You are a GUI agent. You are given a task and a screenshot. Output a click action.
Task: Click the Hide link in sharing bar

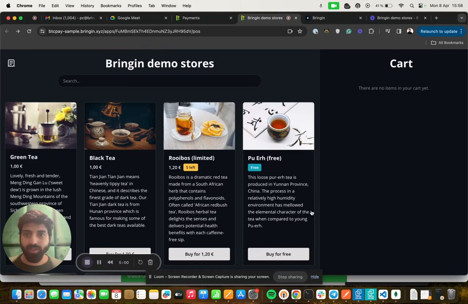point(315,277)
